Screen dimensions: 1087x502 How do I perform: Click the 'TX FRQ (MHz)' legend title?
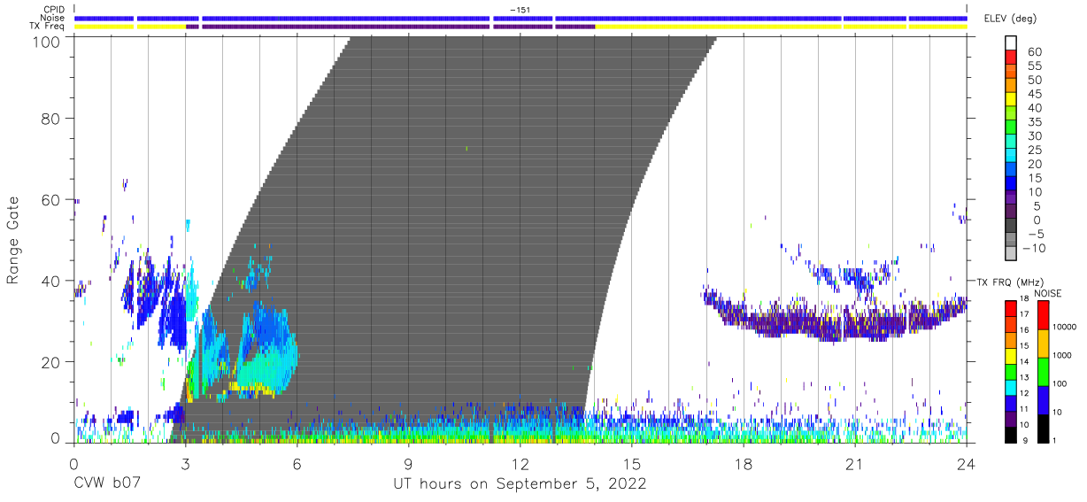tap(1008, 282)
